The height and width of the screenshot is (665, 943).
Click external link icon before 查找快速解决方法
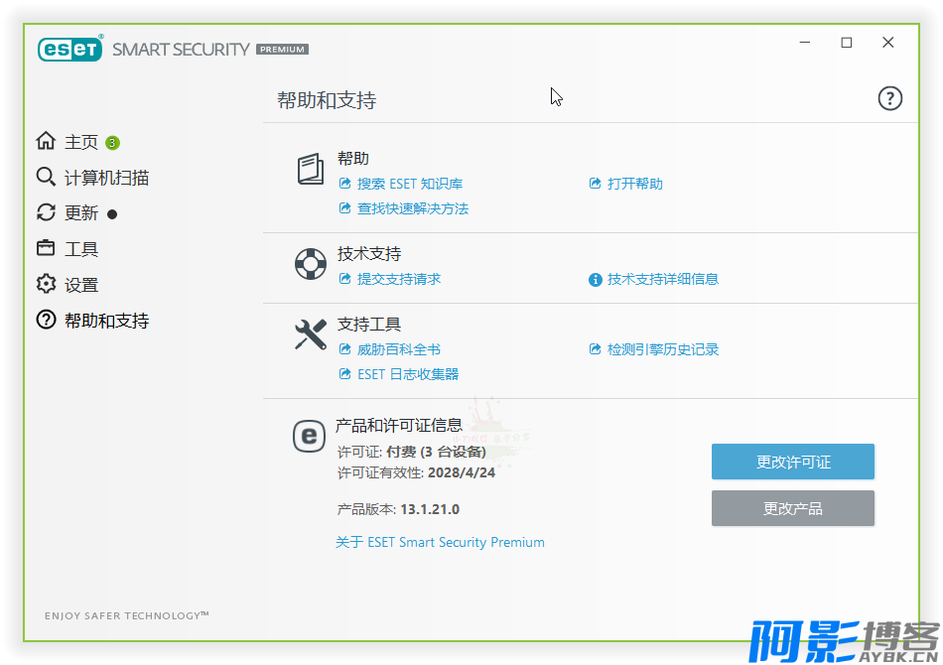tap(344, 208)
